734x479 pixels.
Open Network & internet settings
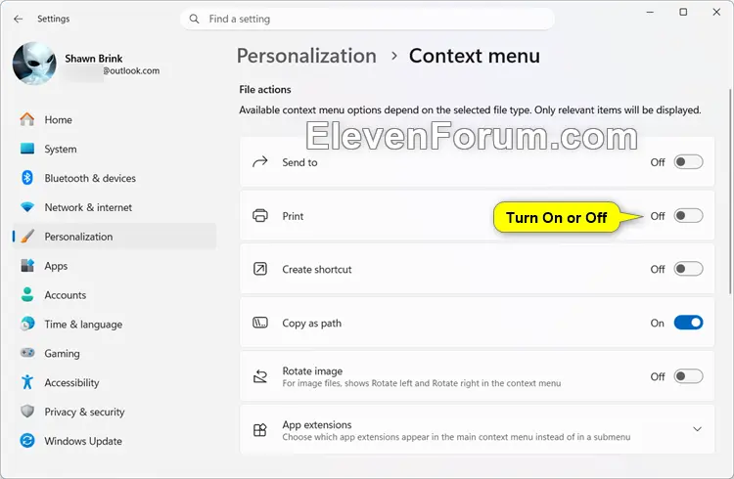[x=115, y=207]
